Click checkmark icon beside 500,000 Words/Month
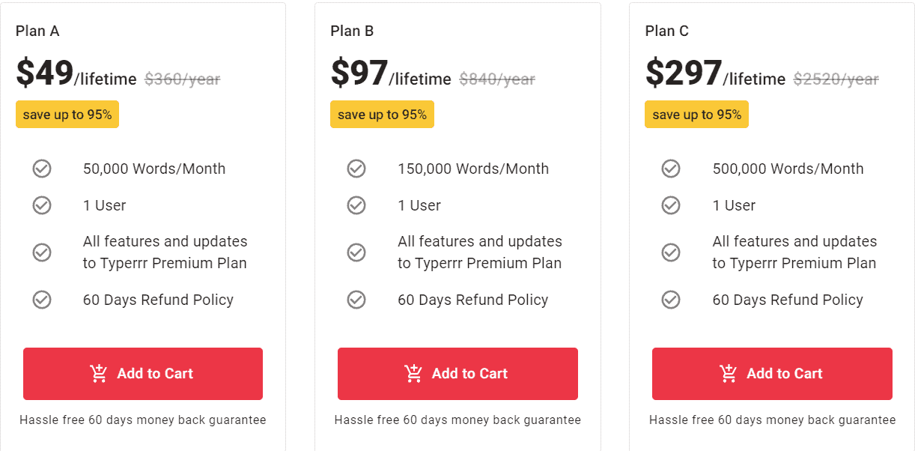The height and width of the screenshot is (451, 915). point(671,169)
